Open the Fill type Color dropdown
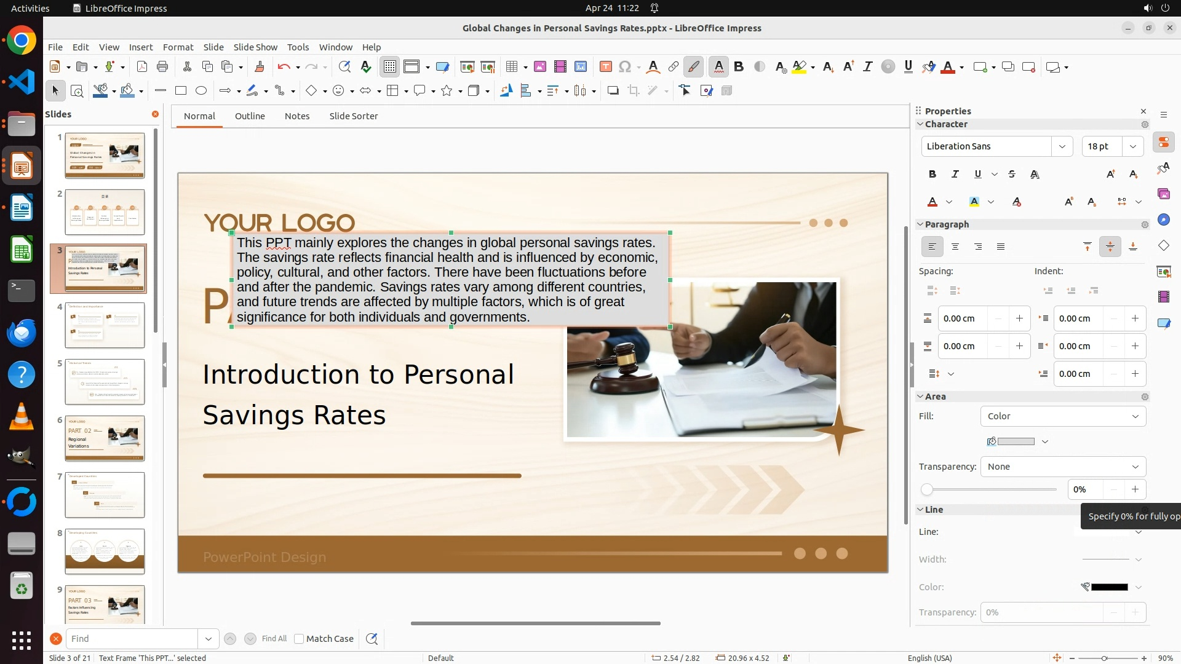 1063,416
